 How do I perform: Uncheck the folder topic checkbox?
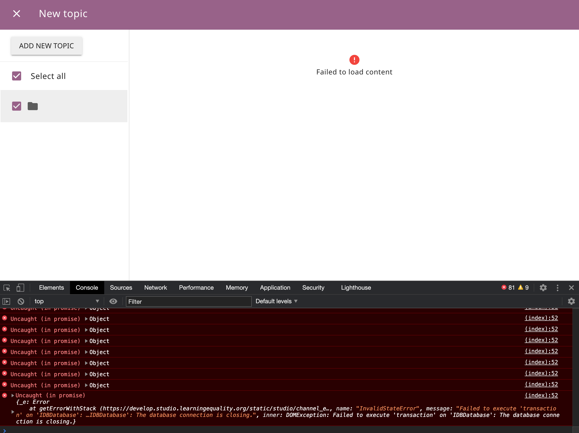coord(17,106)
